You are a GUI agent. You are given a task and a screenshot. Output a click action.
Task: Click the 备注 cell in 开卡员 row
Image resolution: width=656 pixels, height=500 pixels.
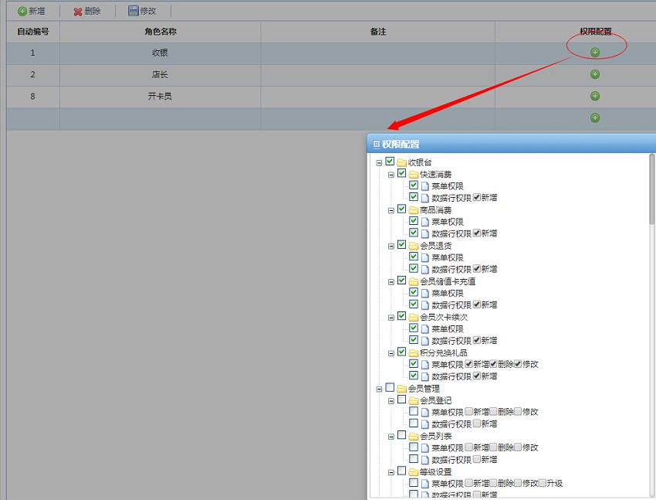click(x=377, y=97)
